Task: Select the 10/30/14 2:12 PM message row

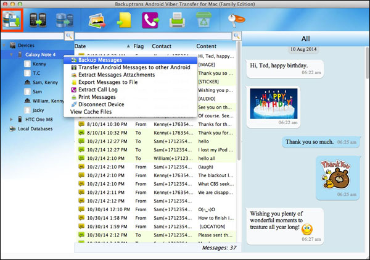Action: (155, 235)
